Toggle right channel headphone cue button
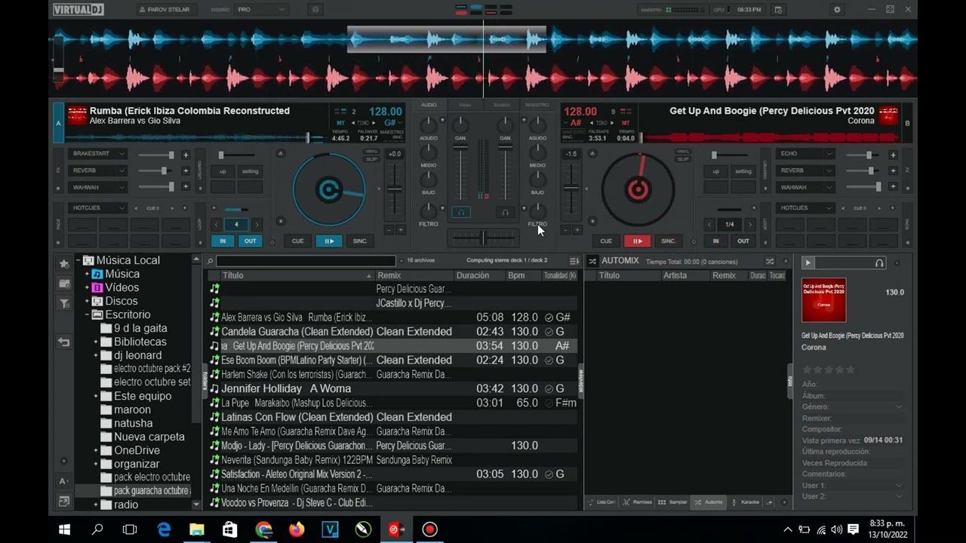The width and height of the screenshot is (966, 543). 505,213
